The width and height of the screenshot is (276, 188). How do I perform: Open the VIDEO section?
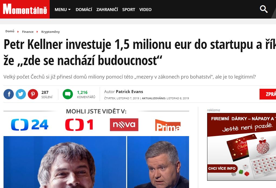click(145, 9)
